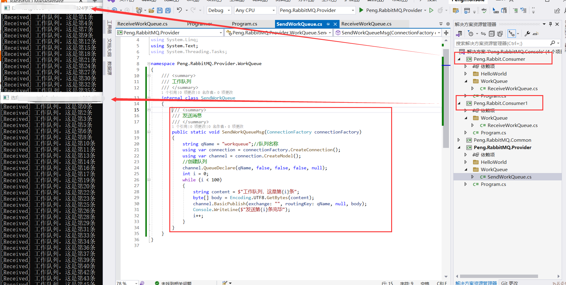Click the hot reload flame icon
Viewport: 566px width, 285px height.
point(440,10)
